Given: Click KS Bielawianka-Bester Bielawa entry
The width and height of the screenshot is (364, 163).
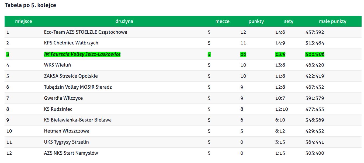Looking at the screenshot, I should (78, 120).
